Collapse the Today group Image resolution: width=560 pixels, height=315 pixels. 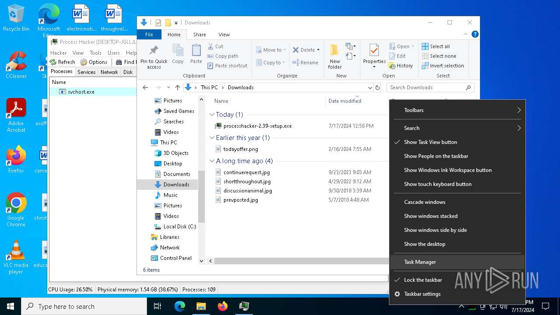[x=212, y=115]
